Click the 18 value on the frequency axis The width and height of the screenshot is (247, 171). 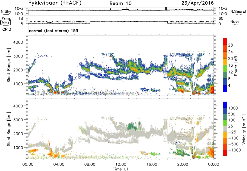(x=21, y=19)
